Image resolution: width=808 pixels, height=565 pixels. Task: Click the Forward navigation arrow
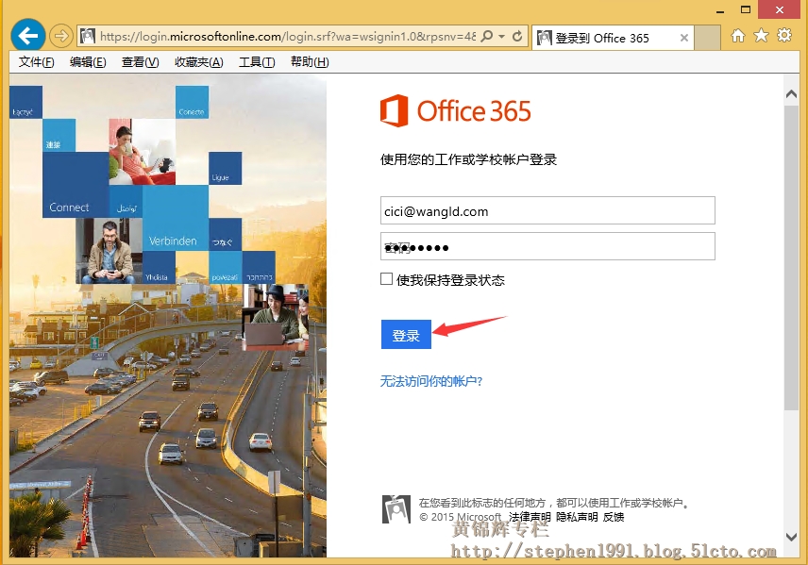pyautogui.click(x=59, y=35)
